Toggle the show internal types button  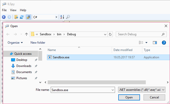(28, 17)
